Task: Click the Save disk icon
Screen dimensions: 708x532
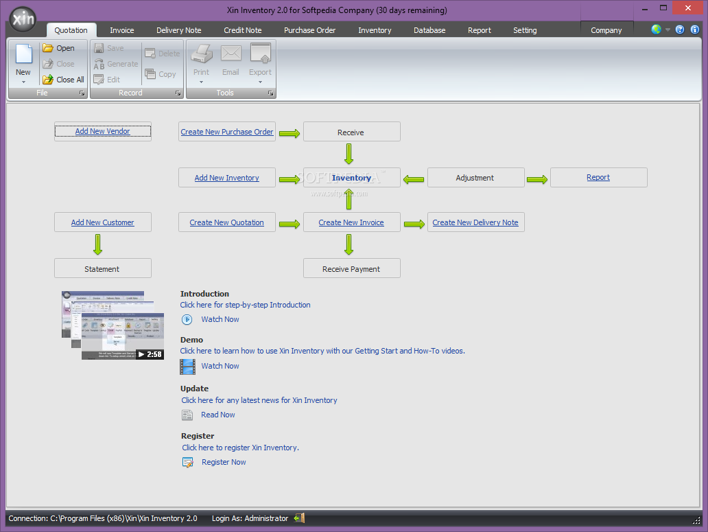Action: pos(99,48)
